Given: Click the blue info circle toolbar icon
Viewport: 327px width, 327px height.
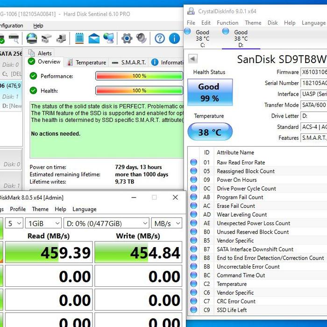Looking at the screenshot, I should click(x=174, y=39).
